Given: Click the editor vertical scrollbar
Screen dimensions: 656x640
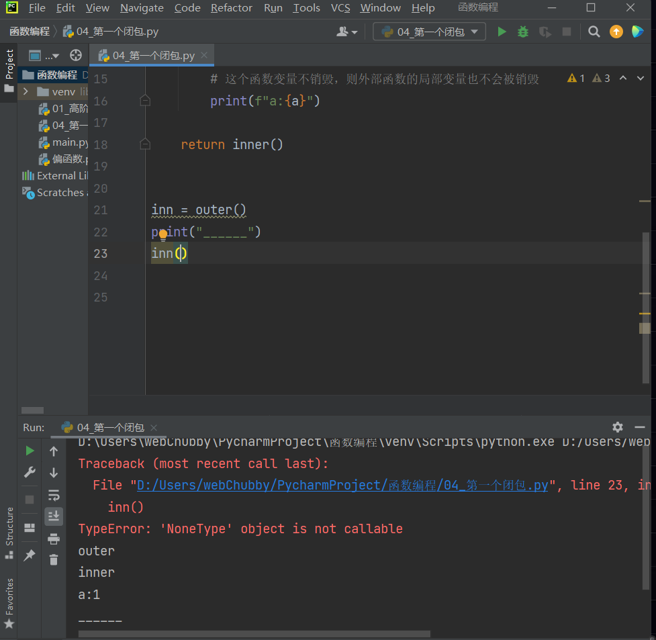Looking at the screenshot, I should click(645, 308).
